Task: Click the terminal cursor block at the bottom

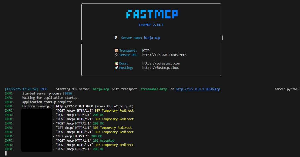Action: click(x=6, y=153)
